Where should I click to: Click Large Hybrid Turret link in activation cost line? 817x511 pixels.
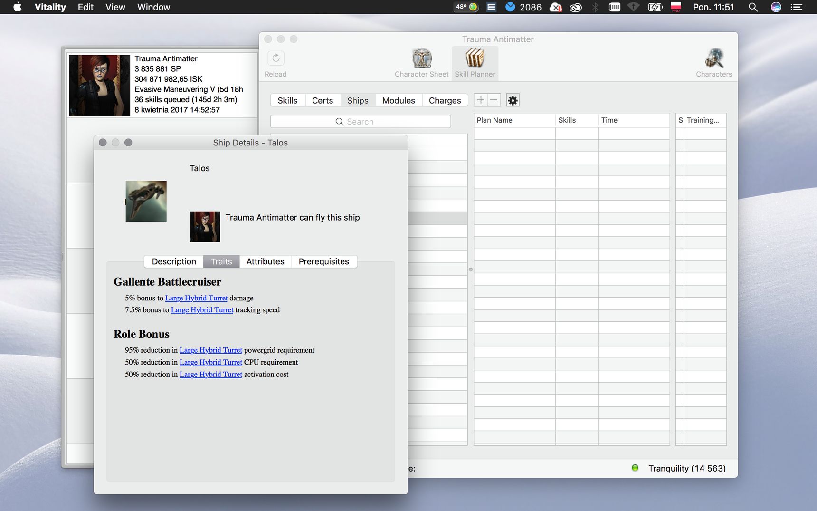click(211, 375)
